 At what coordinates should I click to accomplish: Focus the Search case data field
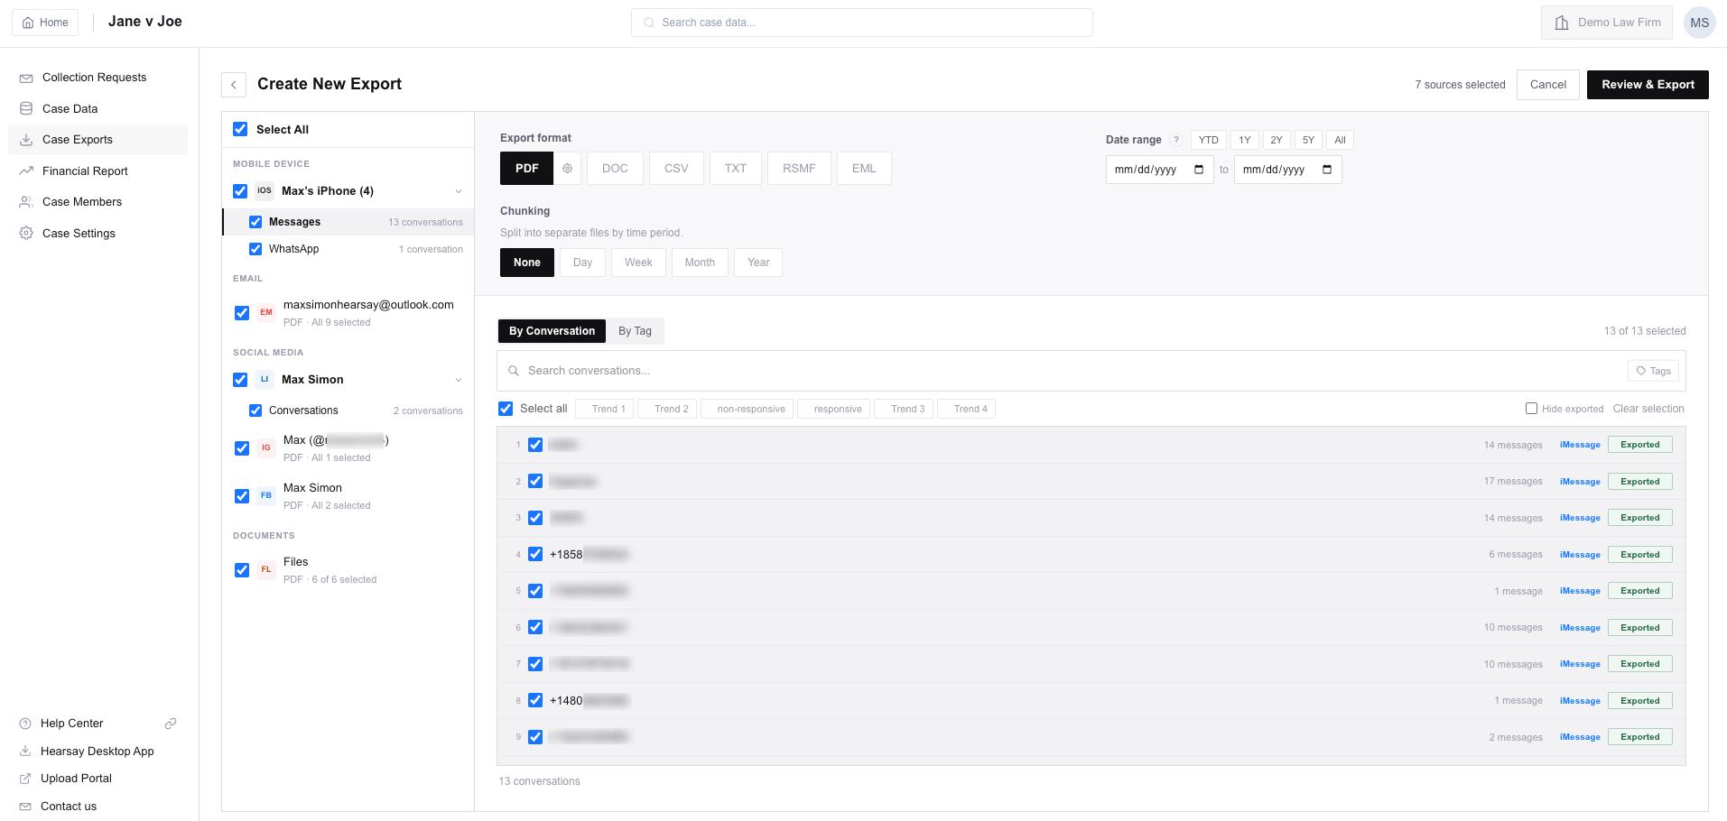[x=862, y=23]
